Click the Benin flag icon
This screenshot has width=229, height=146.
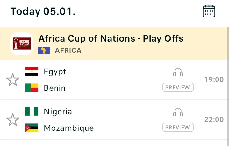click(32, 88)
